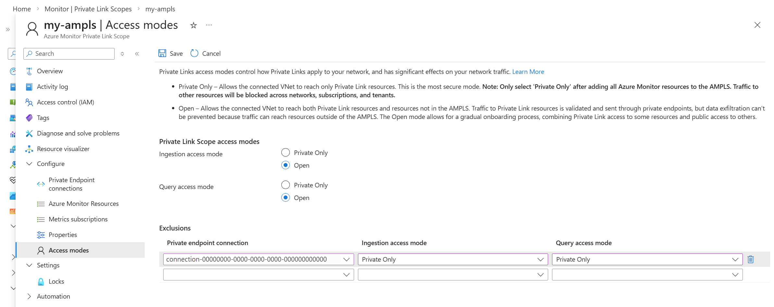
Task: Click the Azure Monitor Private Link Scope subtitle
Action: [x=87, y=36]
